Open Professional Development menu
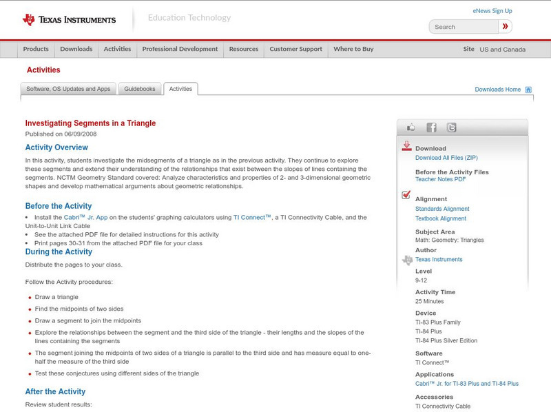Image resolution: width=551 pixels, height=412 pixels. point(180,49)
